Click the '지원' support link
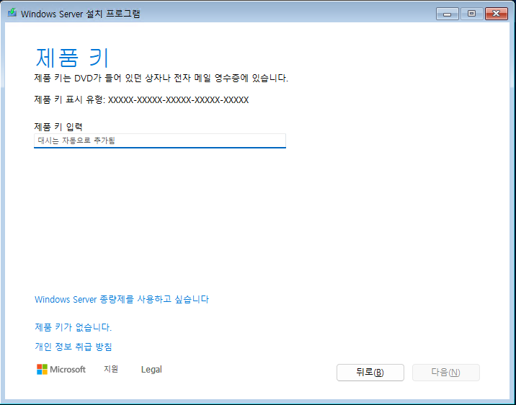Screen dimensions: 516x405 pos(111,369)
